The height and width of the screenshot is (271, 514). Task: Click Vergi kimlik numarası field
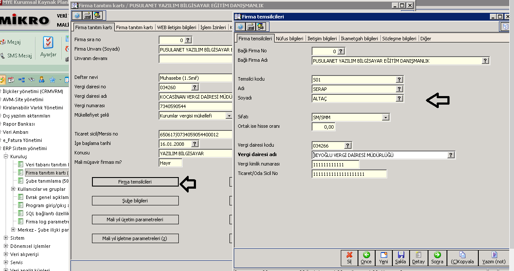336,164
